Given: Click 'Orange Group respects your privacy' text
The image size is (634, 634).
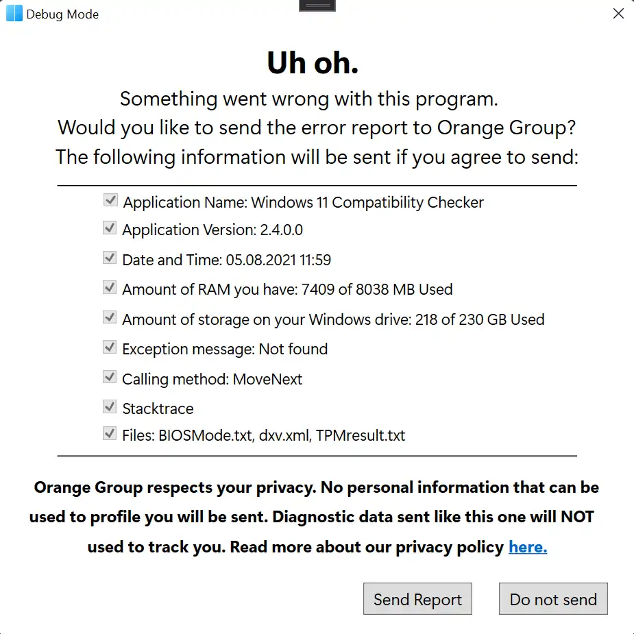Looking at the screenshot, I should tap(174, 487).
